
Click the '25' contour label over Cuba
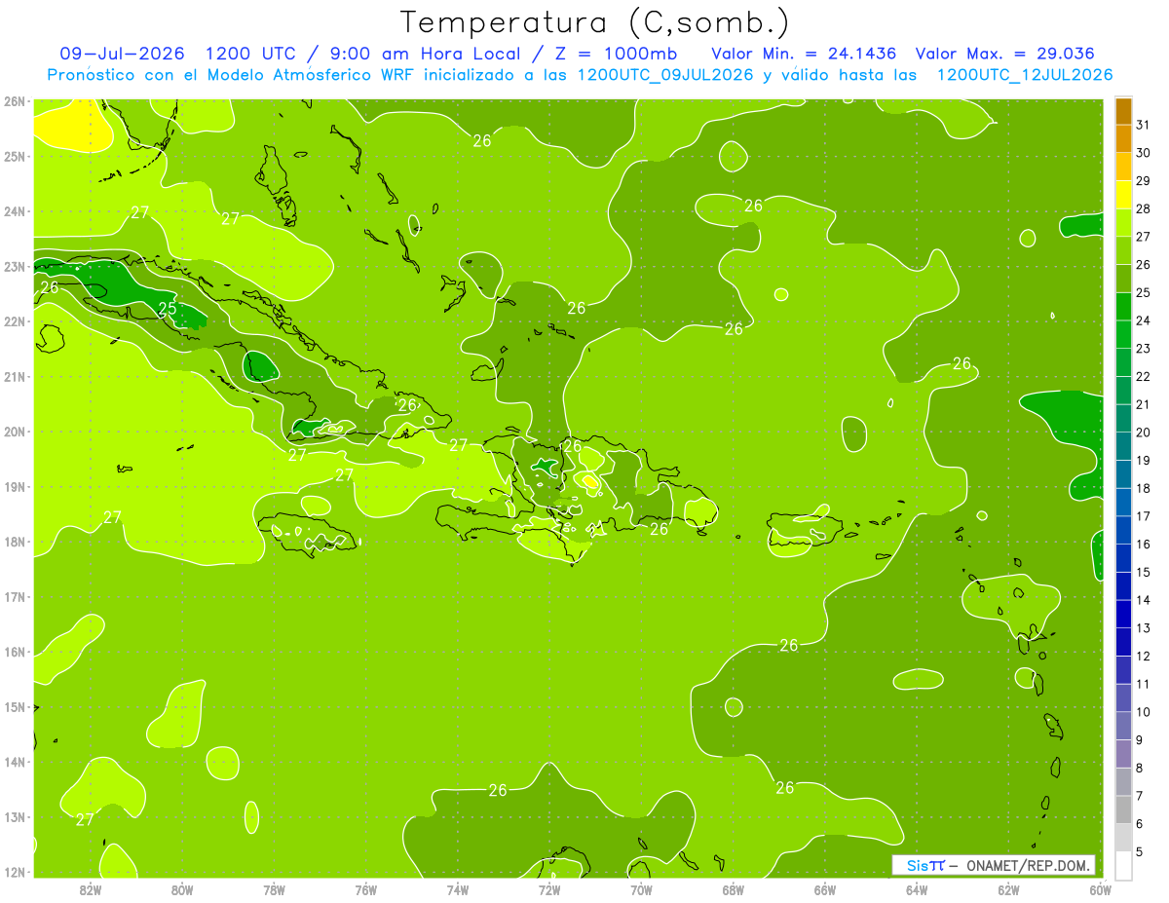pos(168,309)
